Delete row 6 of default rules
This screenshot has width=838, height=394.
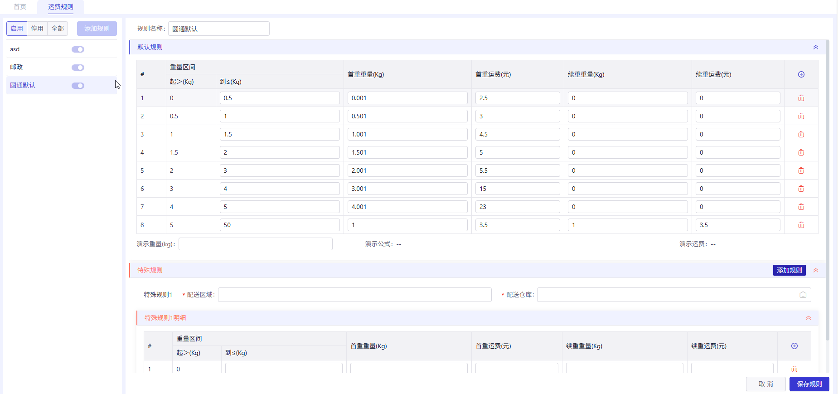[x=801, y=189]
